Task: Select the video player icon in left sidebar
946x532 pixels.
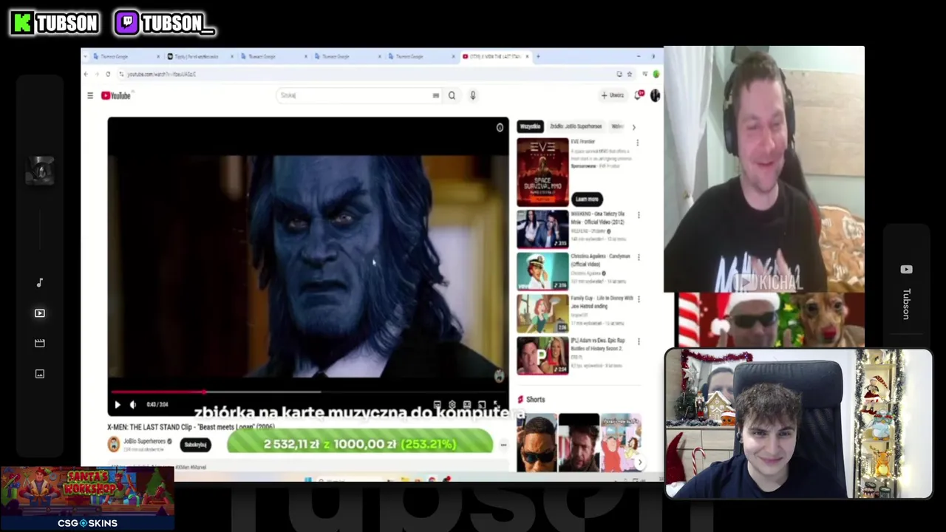Action: pos(40,313)
